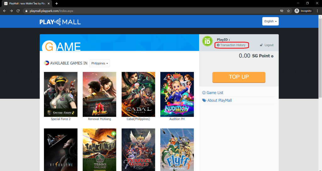The image size is (322, 171).
Task: Select the Cabal Online game thumbnail
Action: 138,94
